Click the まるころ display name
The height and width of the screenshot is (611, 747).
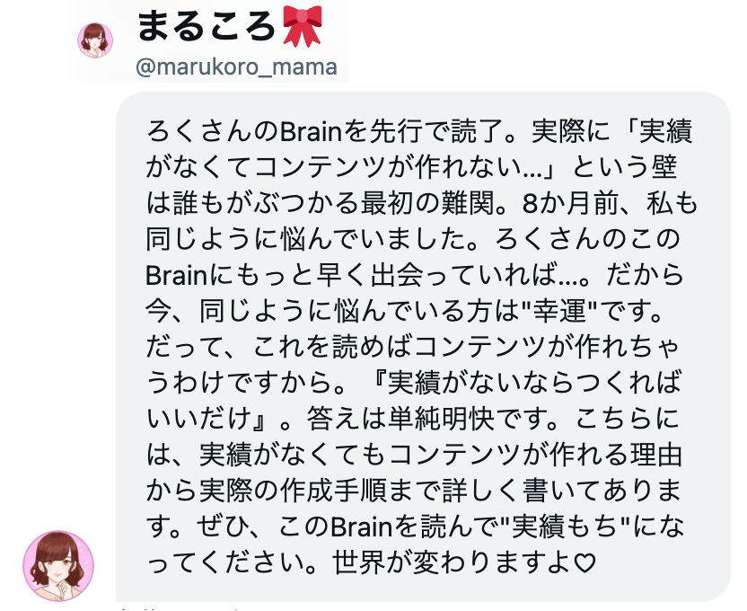tap(207, 26)
